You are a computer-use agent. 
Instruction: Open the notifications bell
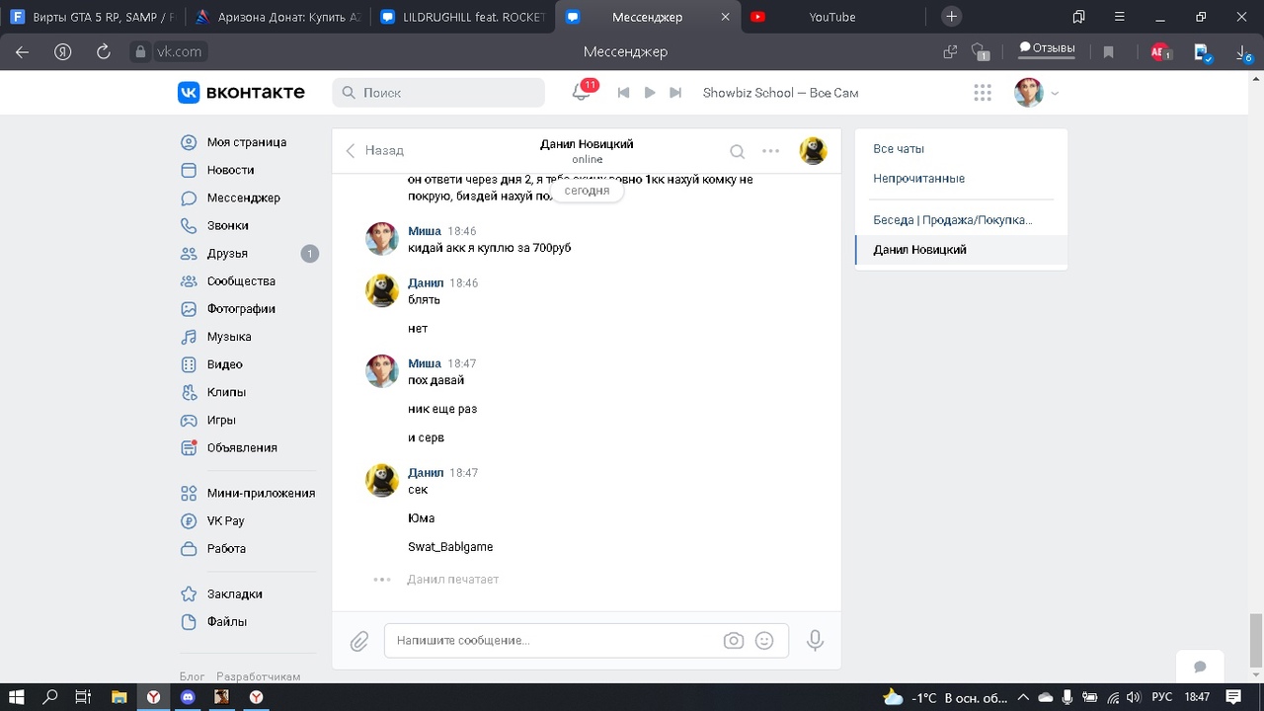(582, 92)
